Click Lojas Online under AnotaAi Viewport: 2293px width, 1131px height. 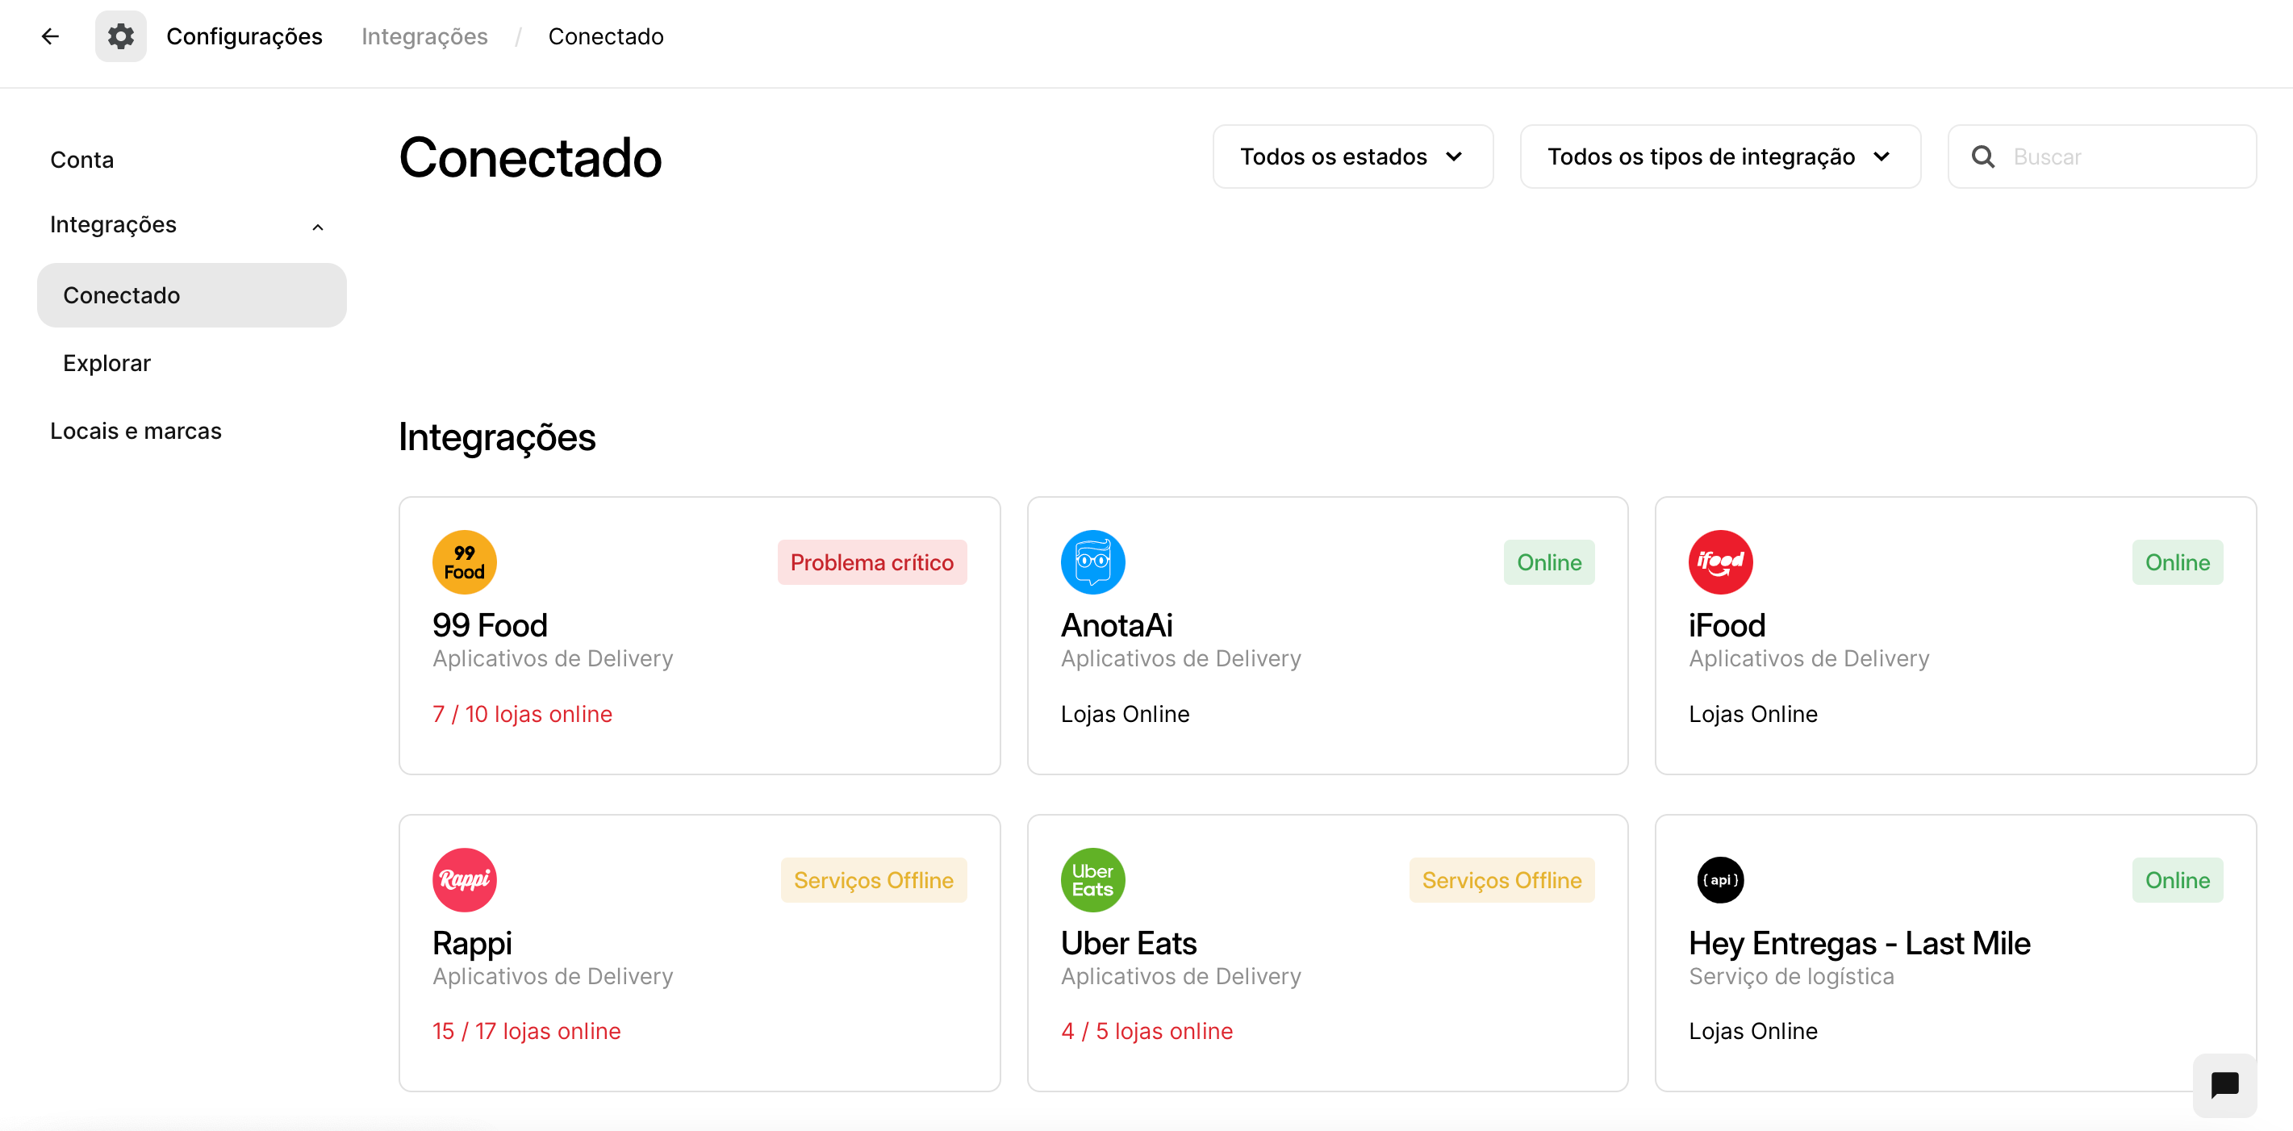(1124, 714)
